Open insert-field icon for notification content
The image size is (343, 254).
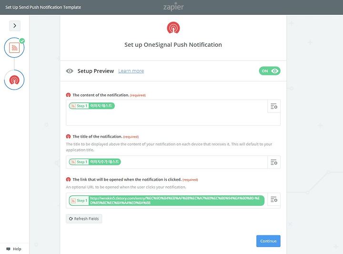[x=274, y=106]
